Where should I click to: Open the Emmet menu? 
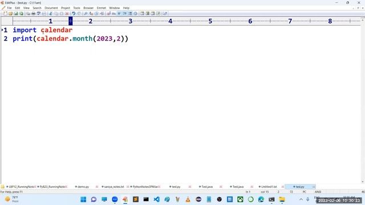tap(102, 8)
